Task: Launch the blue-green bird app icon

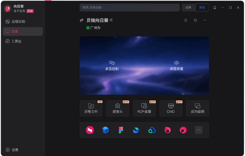Action: tap(136, 130)
